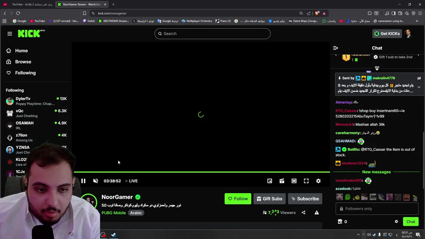The height and width of the screenshot is (239, 425).
Task: Open the Twitch bookmark
Action: 89,21
